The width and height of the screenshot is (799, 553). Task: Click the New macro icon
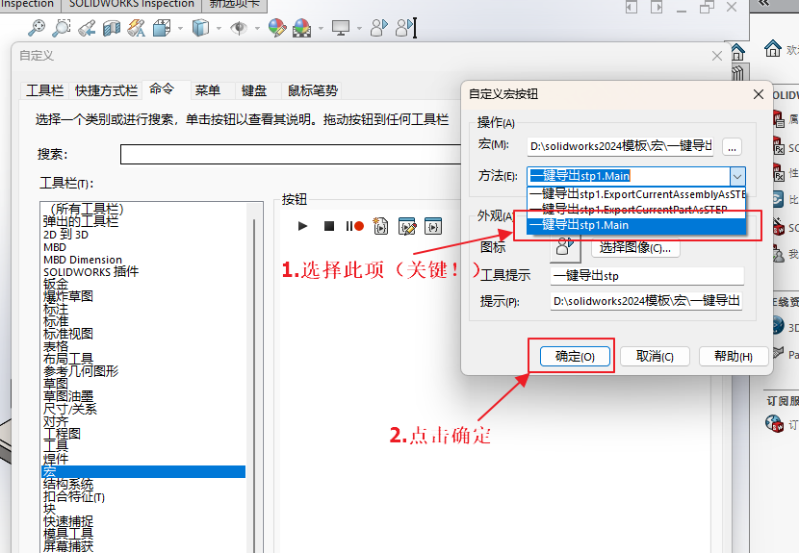click(x=381, y=226)
